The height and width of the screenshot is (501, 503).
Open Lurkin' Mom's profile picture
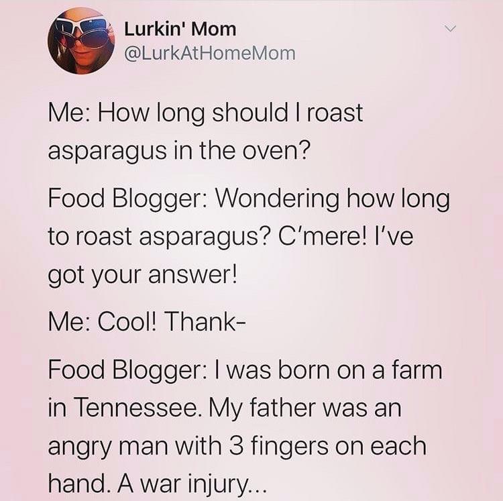coord(81,41)
